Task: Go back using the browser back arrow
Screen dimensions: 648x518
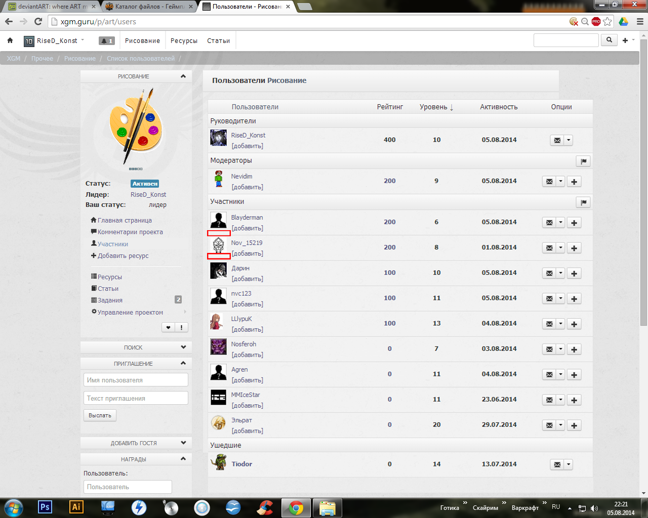Action: [9, 21]
